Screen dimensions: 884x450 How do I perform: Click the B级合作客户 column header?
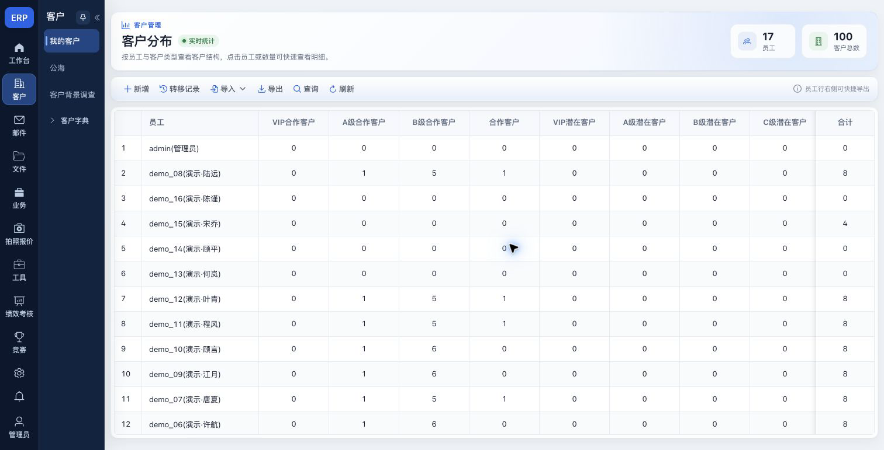point(434,123)
